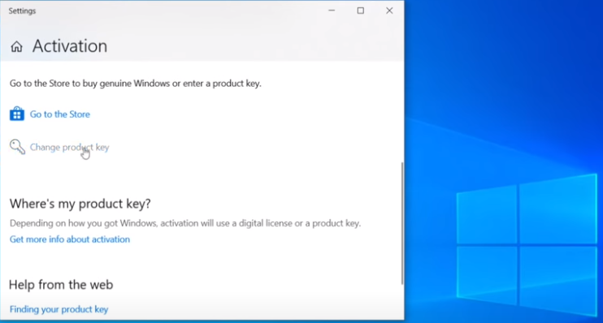The image size is (603, 323).
Task: Click the "Go to the Store to buy genuine Windows" text
Action: pos(136,84)
